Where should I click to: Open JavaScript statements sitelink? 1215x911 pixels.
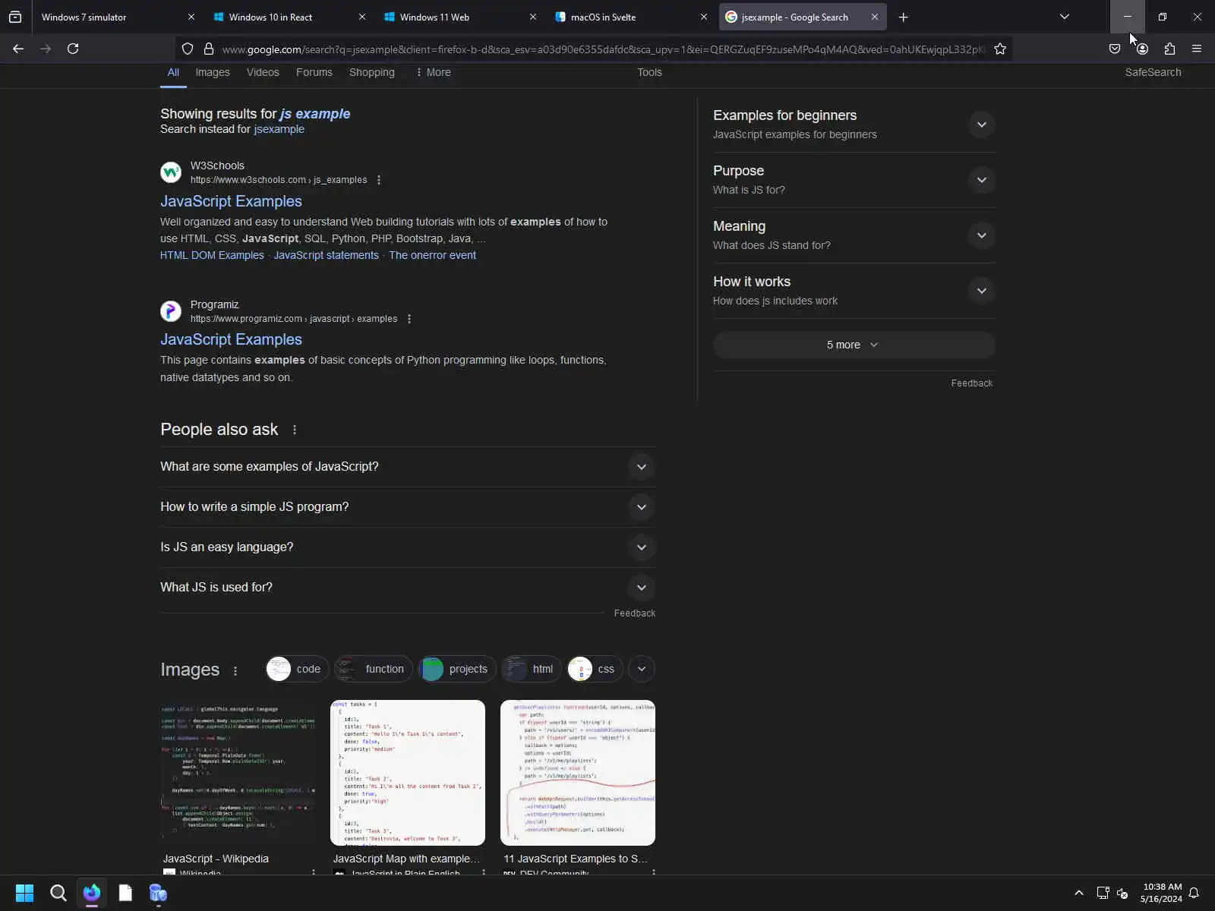coord(327,255)
